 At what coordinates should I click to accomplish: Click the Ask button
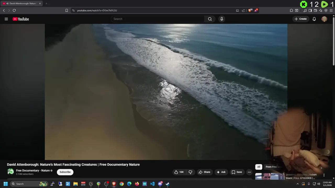221,172
